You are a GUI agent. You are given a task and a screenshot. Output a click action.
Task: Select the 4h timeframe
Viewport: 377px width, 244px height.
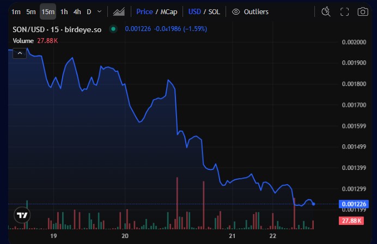pos(77,11)
